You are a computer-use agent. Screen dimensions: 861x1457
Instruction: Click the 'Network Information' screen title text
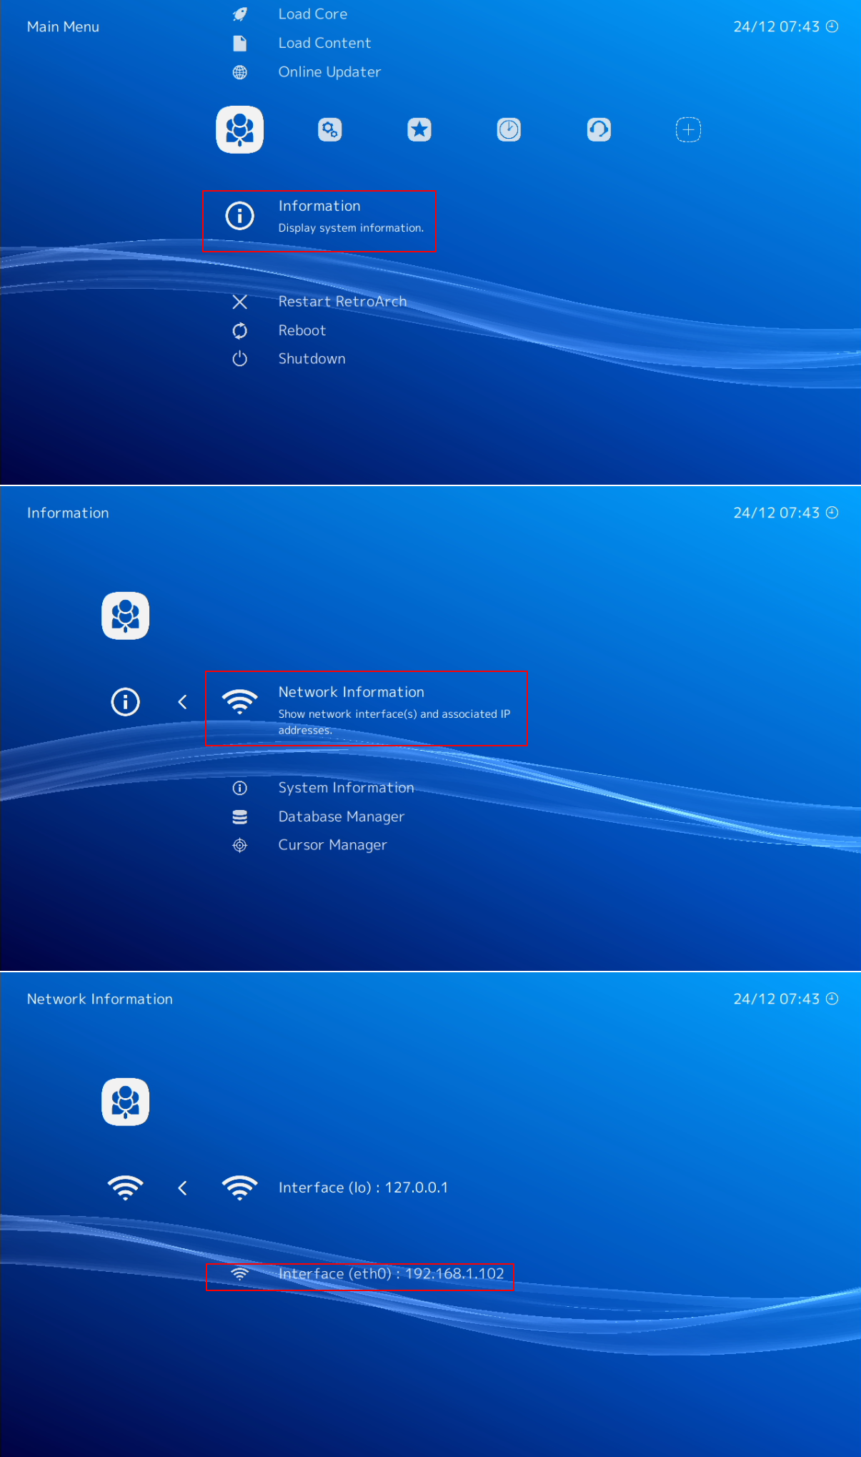(x=100, y=999)
